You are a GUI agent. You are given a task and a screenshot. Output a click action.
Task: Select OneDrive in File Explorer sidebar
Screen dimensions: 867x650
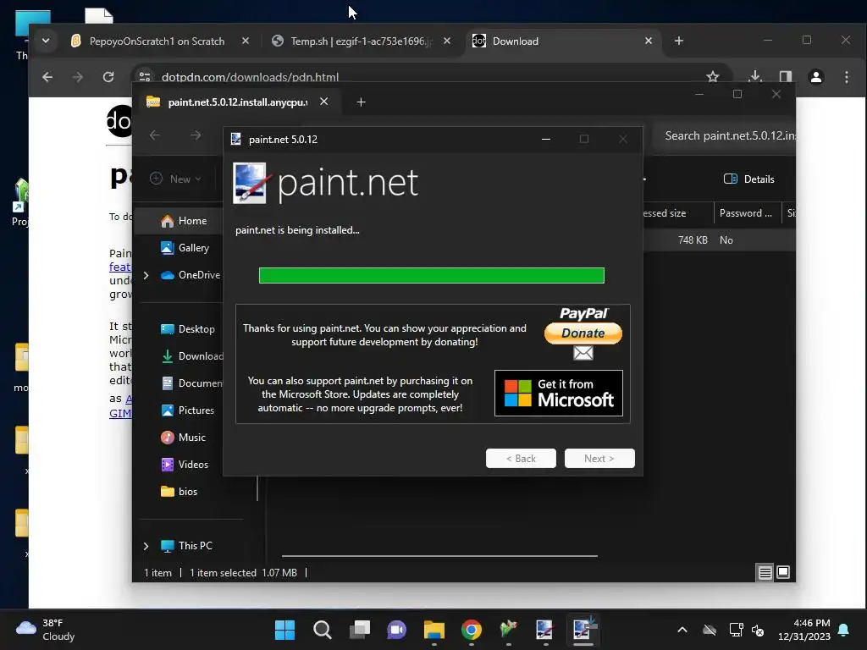point(191,275)
